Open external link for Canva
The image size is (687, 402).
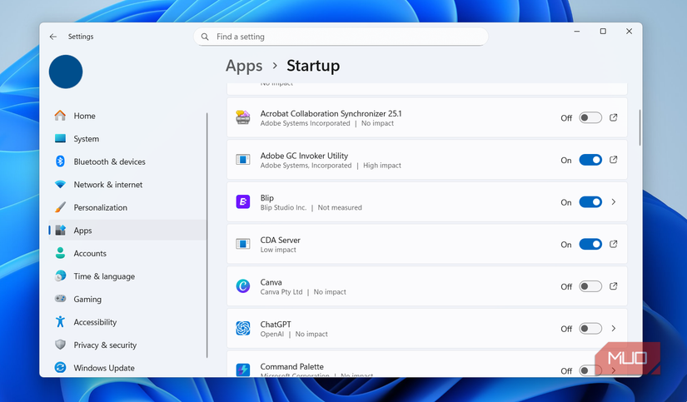pos(614,286)
